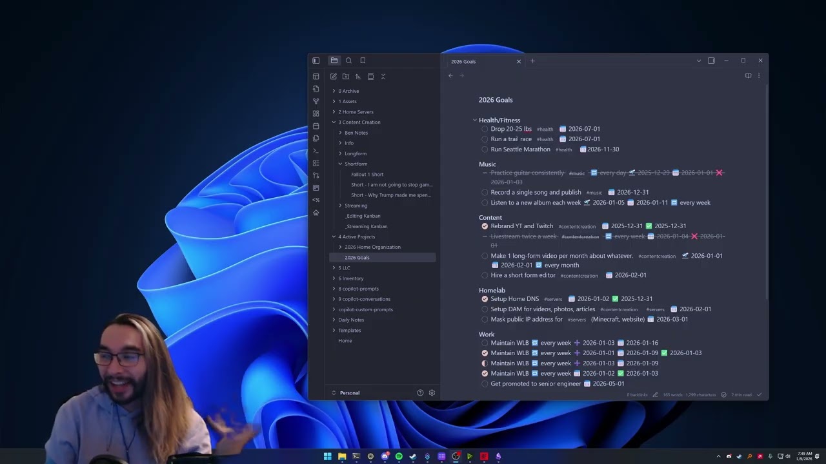Click the templater <% ribbon icon
The image size is (826, 464).
pyautogui.click(x=316, y=200)
